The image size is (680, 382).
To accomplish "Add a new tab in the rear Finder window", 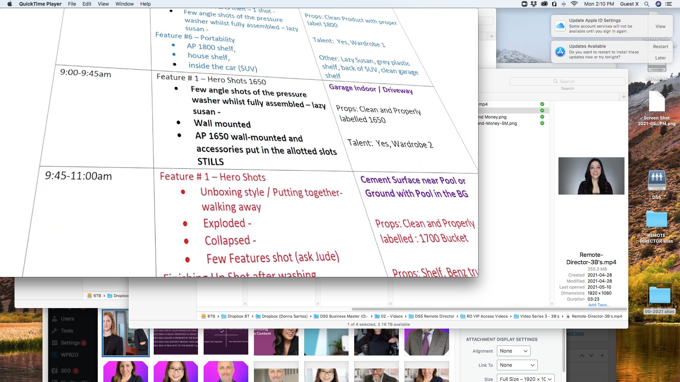I will [x=492, y=36].
